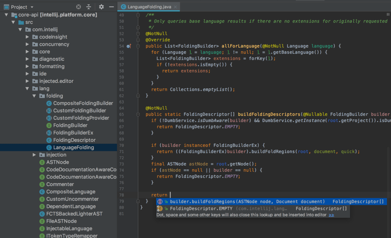Fold the allForLanguage method at line 54

(138, 46)
